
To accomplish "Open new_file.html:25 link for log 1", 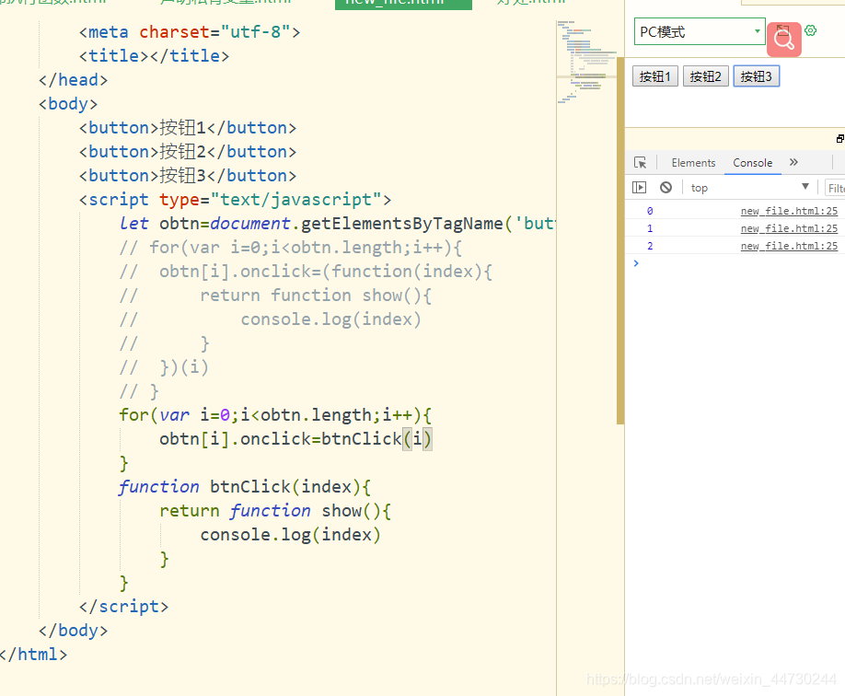I will (789, 228).
